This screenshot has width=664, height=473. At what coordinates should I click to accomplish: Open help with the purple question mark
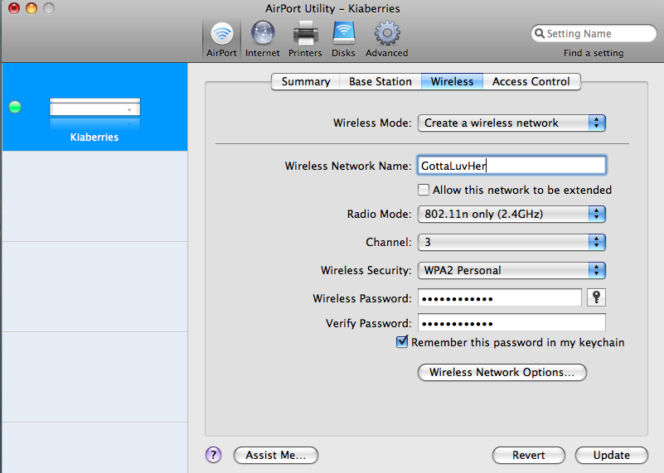[x=213, y=455]
